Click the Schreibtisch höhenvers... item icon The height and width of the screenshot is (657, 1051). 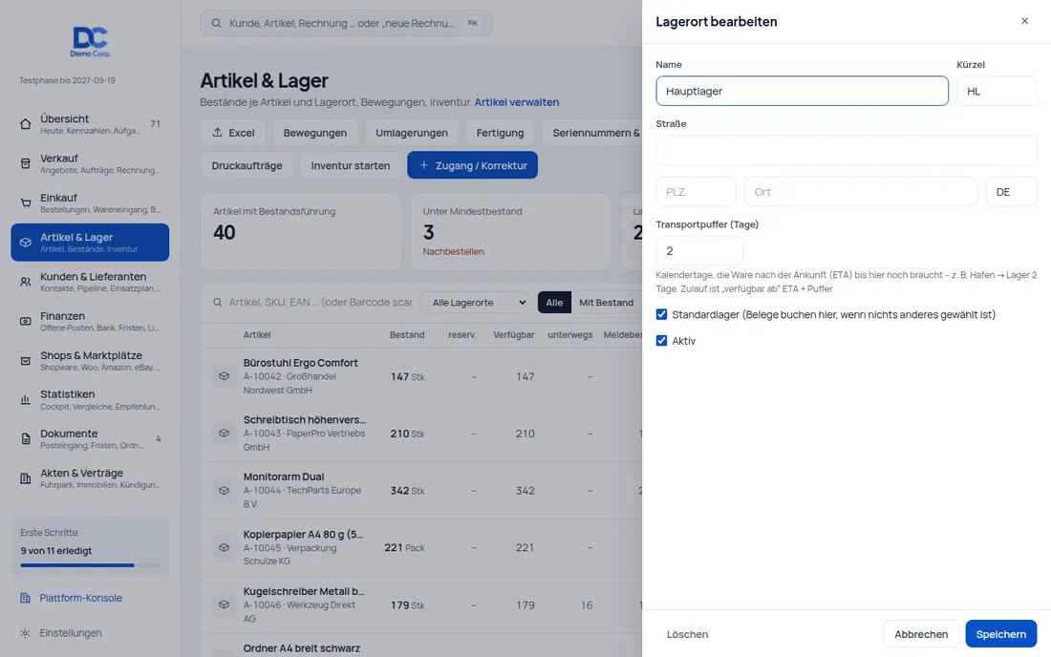[224, 434]
